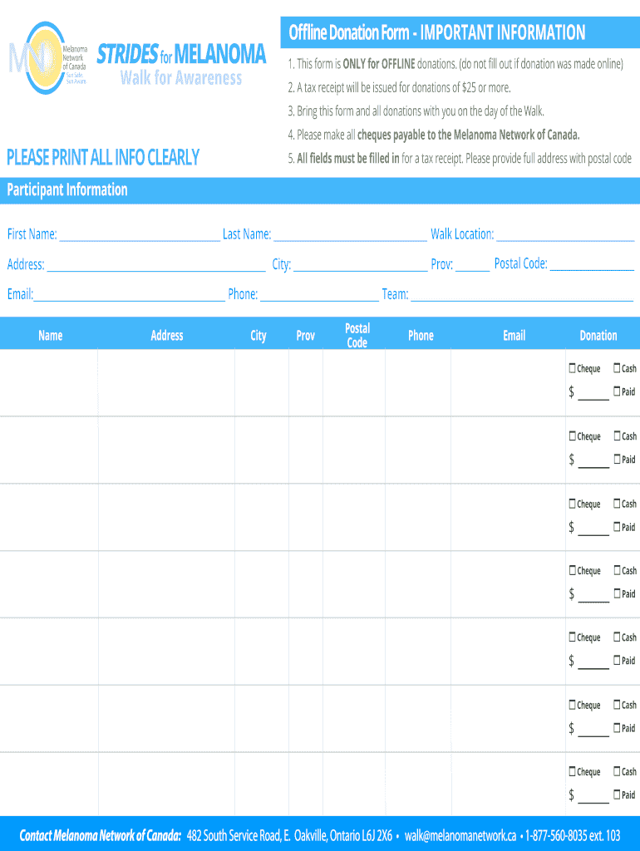Click the dollar amount line in first row
Viewport: 640px width, 851px height.
pyautogui.click(x=593, y=394)
